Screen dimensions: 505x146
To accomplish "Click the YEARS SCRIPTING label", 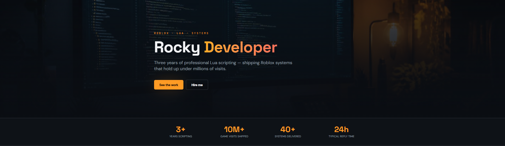I will pyautogui.click(x=181, y=136).
